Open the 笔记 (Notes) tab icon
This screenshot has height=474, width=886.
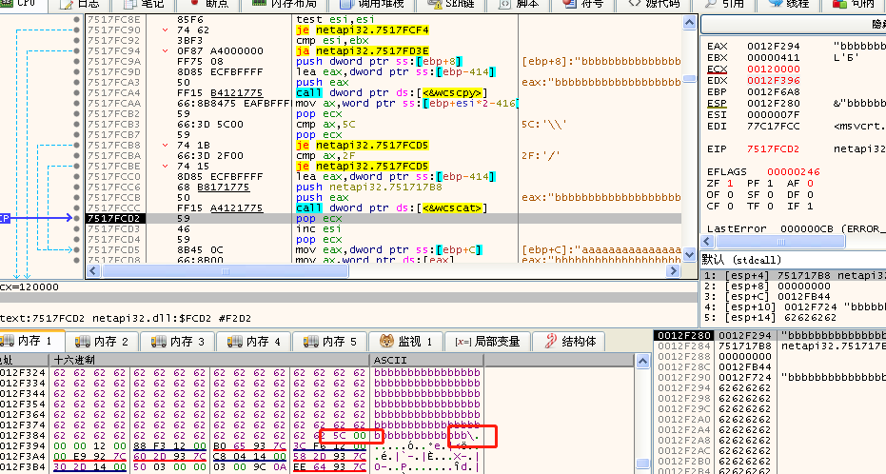coord(134,5)
